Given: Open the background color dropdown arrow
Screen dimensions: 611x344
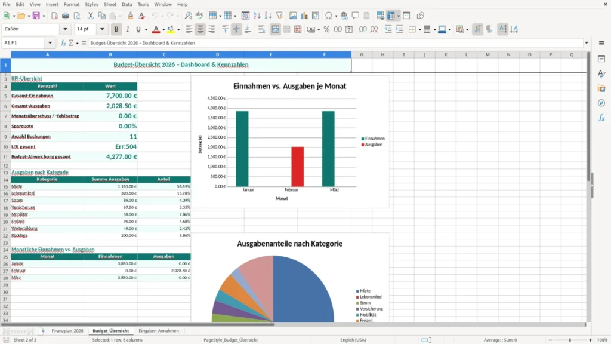Looking at the screenshot, I should pyautogui.click(x=178, y=29).
